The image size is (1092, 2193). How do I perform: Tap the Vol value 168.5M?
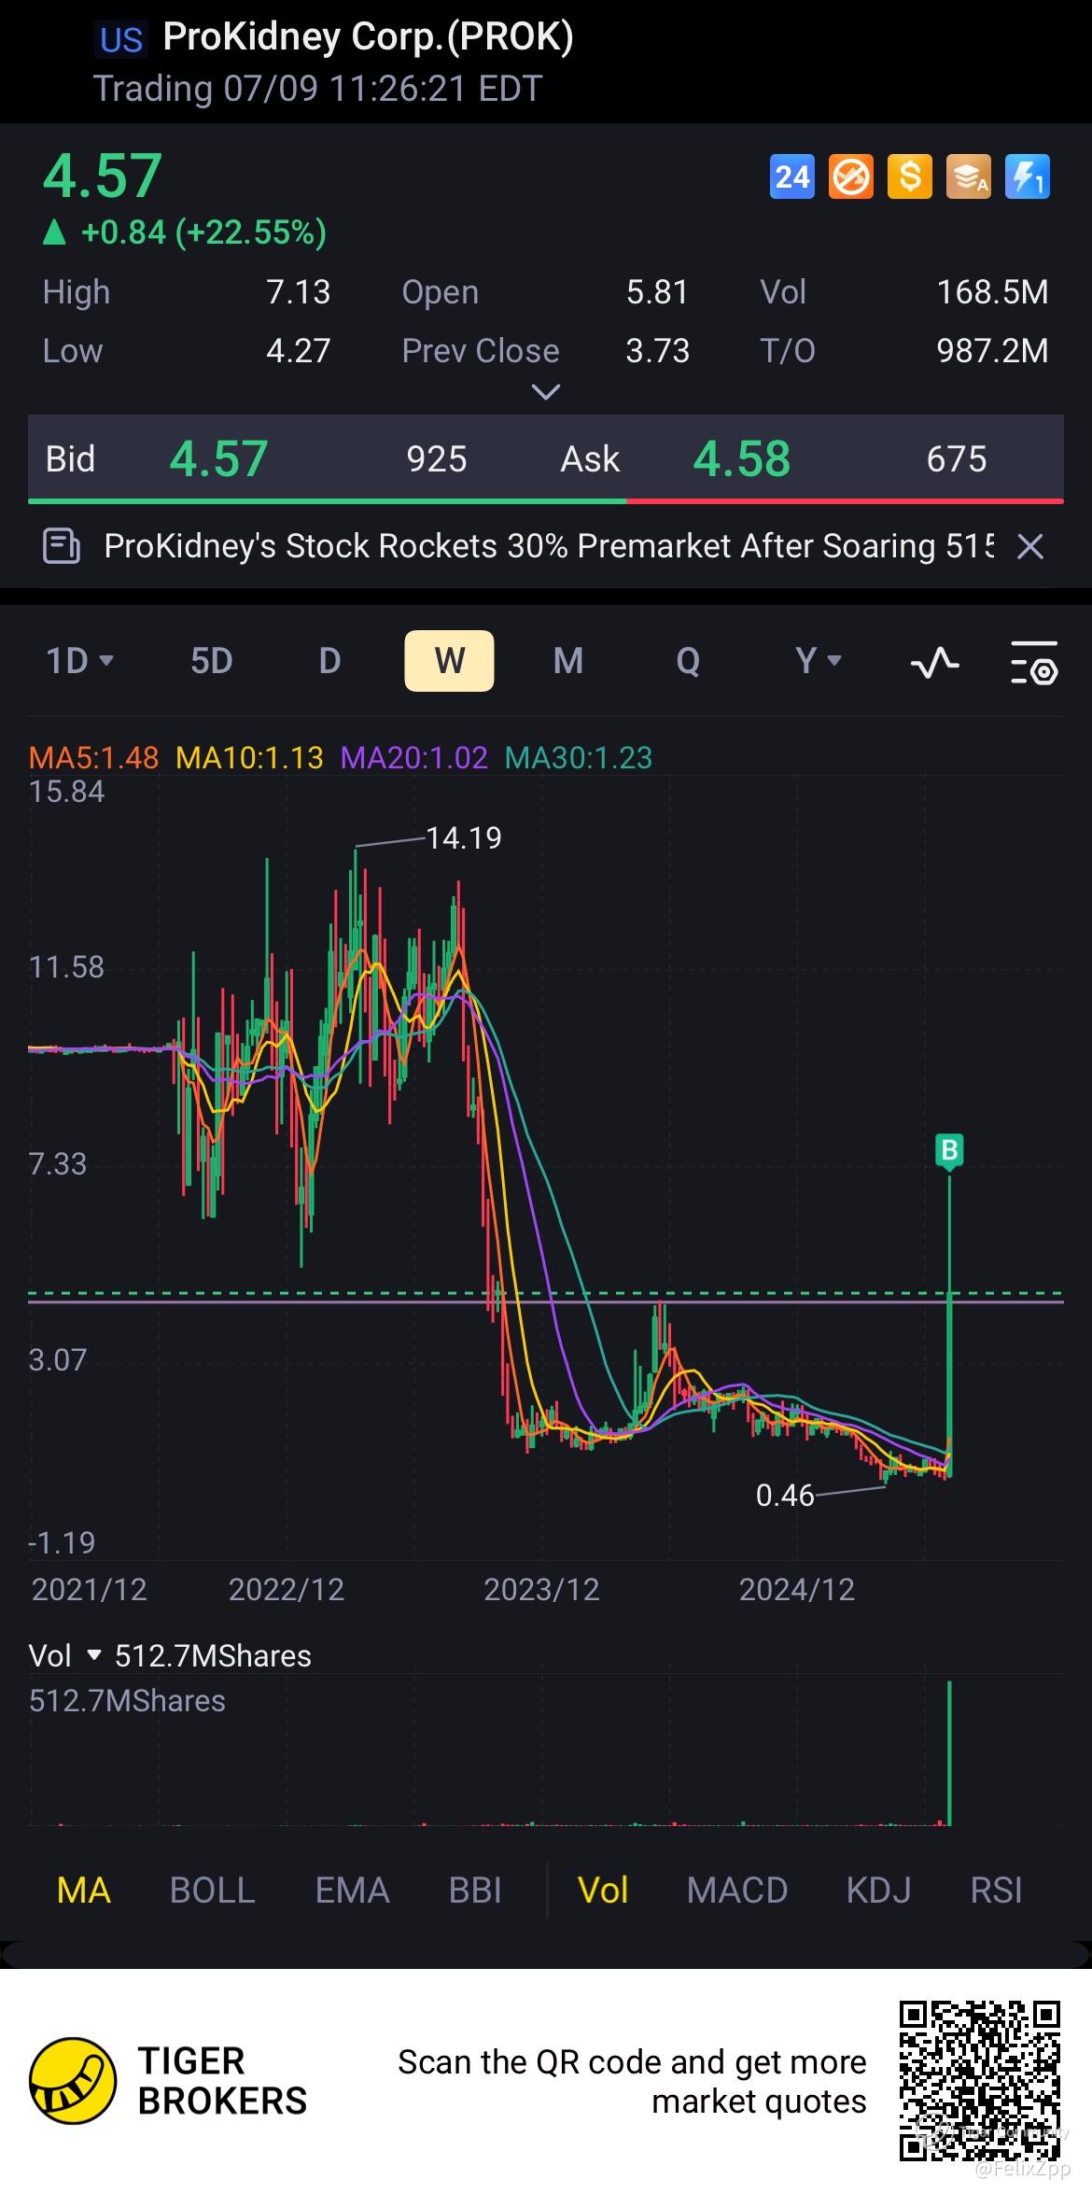992,292
